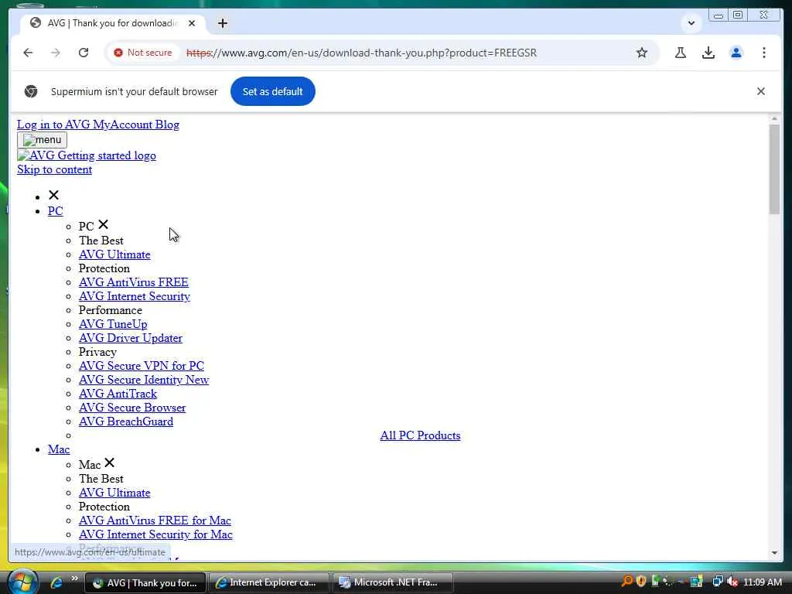Click AVG Getting started logo link
This screenshot has height=594, width=792.
pyautogui.click(x=87, y=155)
